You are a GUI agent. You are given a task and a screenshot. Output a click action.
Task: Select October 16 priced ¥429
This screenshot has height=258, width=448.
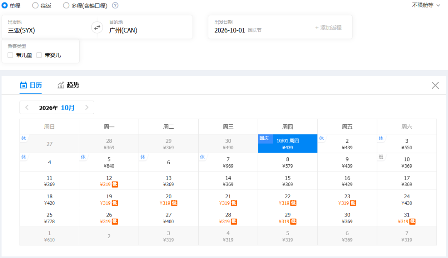[347, 180]
